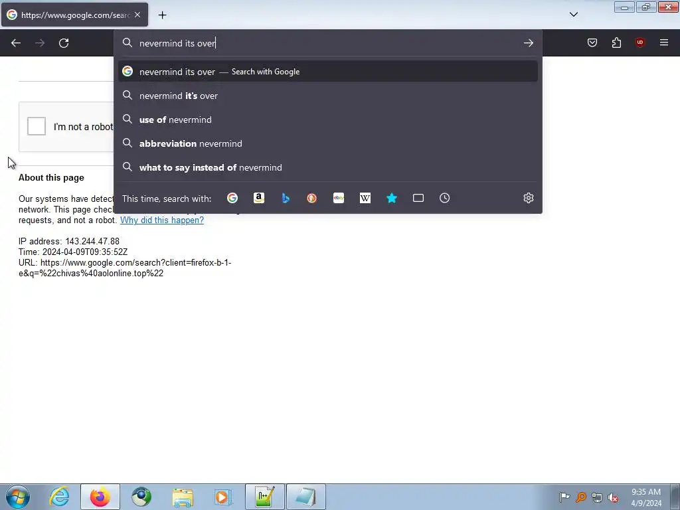Expand the list all tabs chevron
This screenshot has height=510, width=680.
(x=573, y=15)
